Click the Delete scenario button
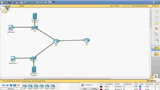Image resolution: width=160 pixels, height=90 pixels. (94, 89)
